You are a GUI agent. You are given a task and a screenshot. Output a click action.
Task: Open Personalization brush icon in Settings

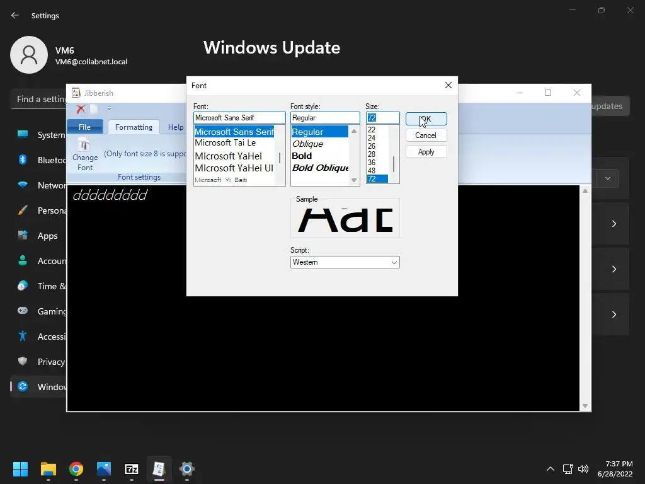tap(23, 210)
